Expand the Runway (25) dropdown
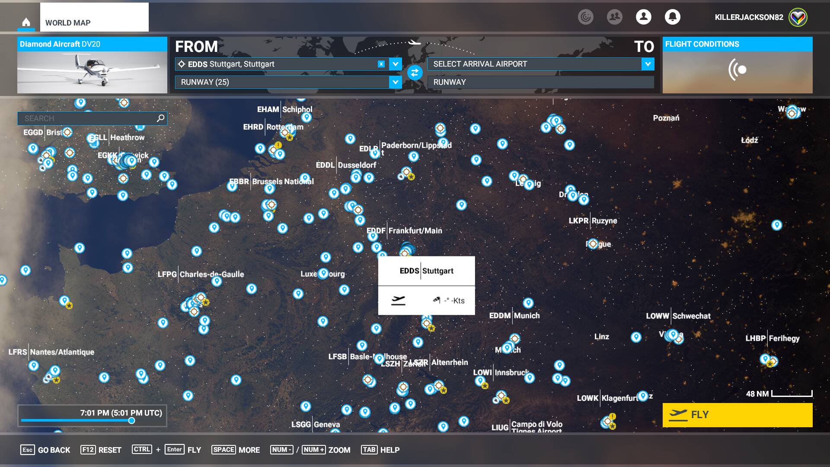This screenshot has height=467, width=830. click(395, 82)
